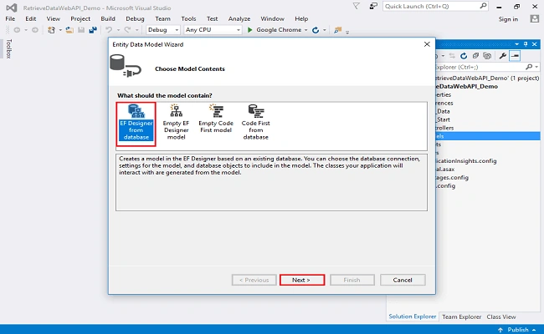Open the Edit menu
Screen dimensions: 544x334
point(30,18)
